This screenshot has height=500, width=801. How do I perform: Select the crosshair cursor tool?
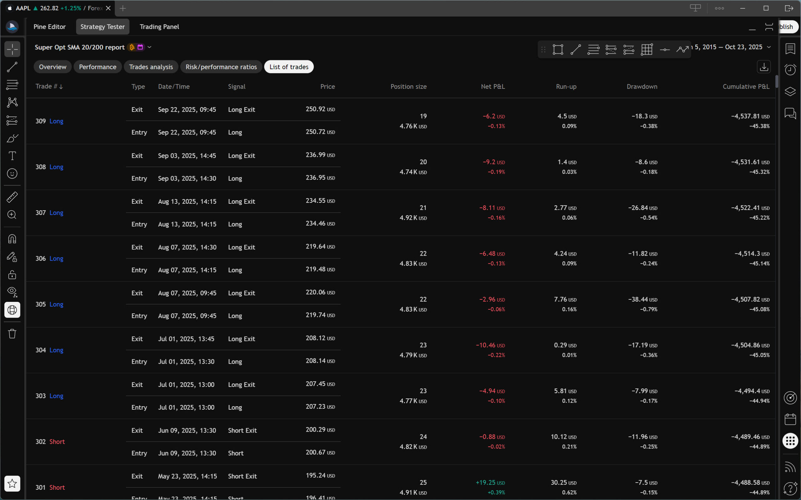12,49
